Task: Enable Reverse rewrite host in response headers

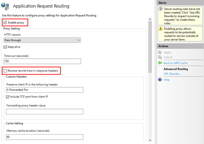Action: point(5,71)
